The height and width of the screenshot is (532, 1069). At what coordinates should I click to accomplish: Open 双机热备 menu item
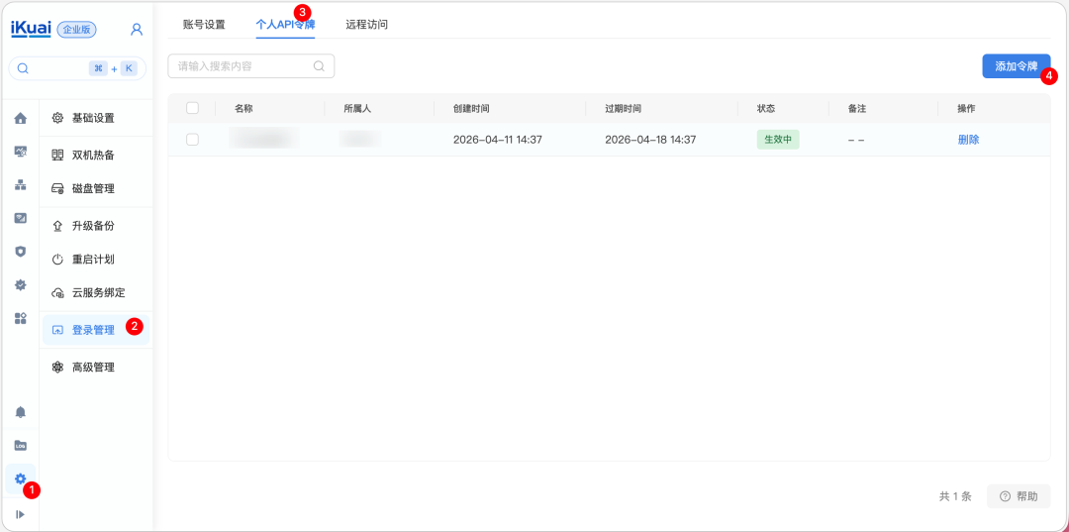[x=96, y=155]
